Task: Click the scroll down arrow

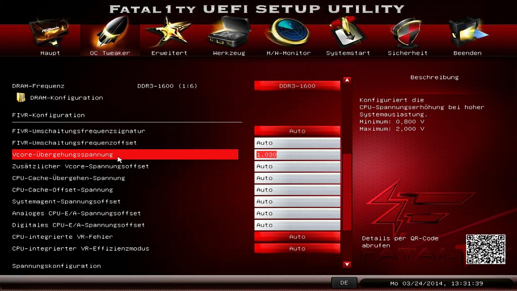Action: 347,264
